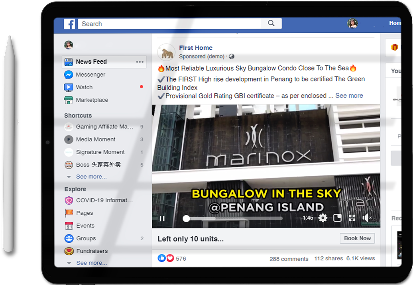Click the Facebook logo icon
413x285 pixels.
click(x=69, y=24)
